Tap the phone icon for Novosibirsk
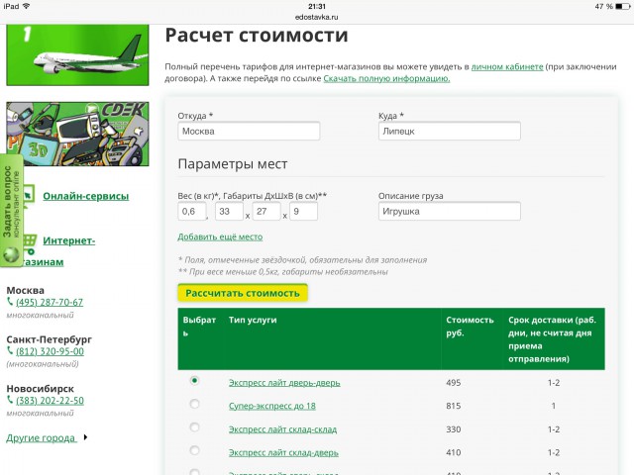 pyautogui.click(x=11, y=400)
